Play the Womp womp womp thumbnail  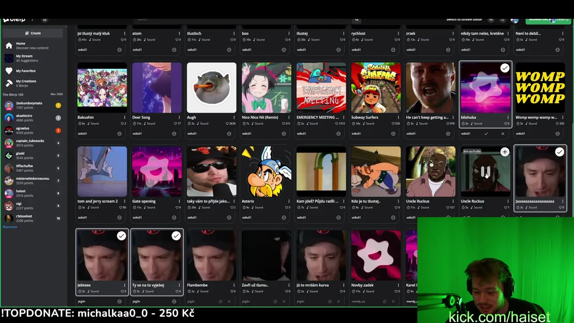pos(540,87)
